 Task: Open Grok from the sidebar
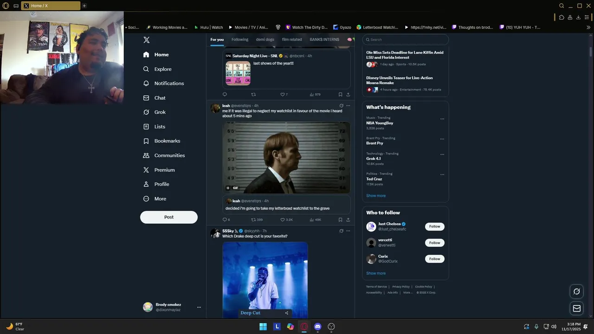tap(154, 112)
